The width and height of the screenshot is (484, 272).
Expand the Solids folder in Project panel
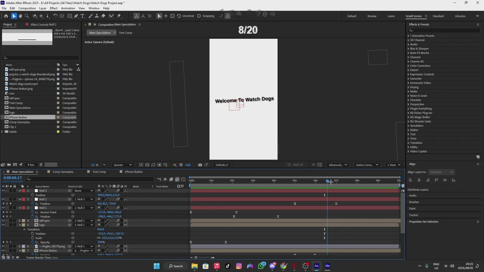(3, 132)
